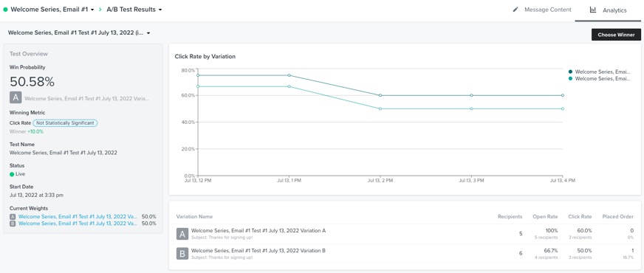Click the B badge in variation table row
Viewport: 644px width, 273px height.
182,254
